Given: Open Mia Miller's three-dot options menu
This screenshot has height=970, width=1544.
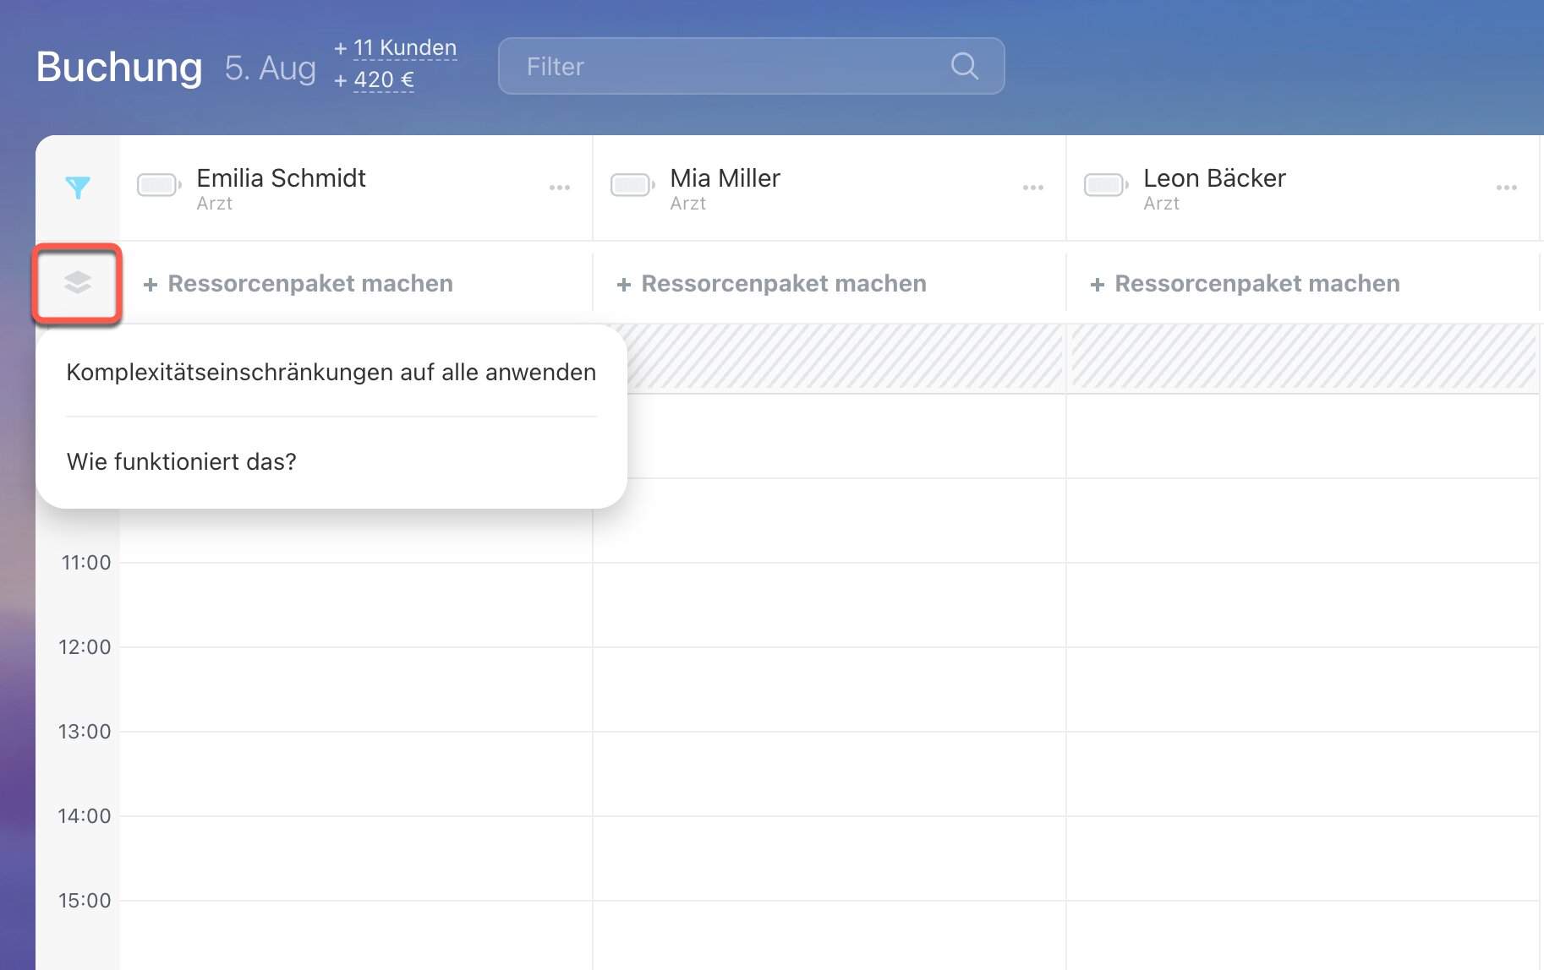Looking at the screenshot, I should point(1033,188).
